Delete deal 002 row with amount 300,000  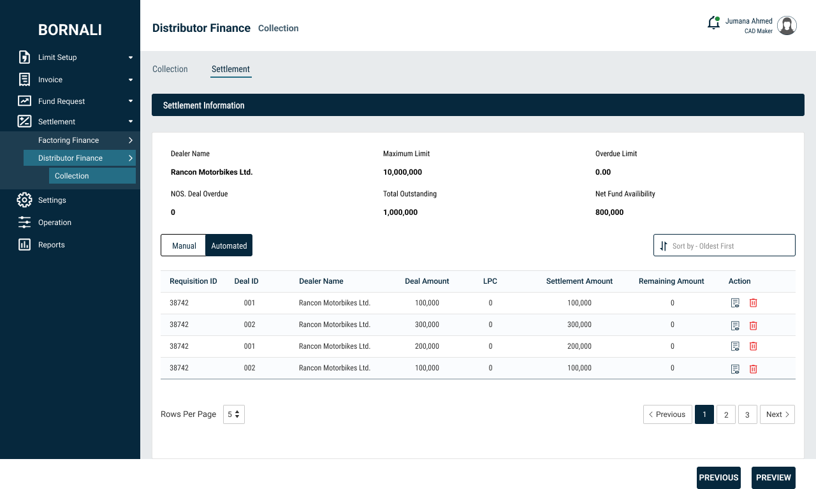[x=753, y=326]
